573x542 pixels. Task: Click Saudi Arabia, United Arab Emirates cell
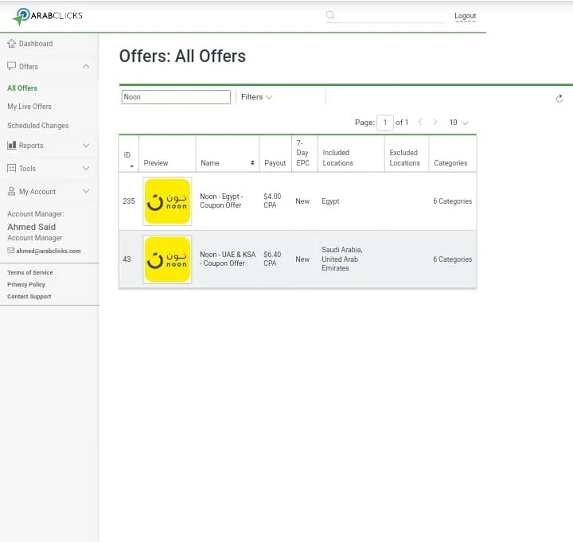pyautogui.click(x=342, y=259)
